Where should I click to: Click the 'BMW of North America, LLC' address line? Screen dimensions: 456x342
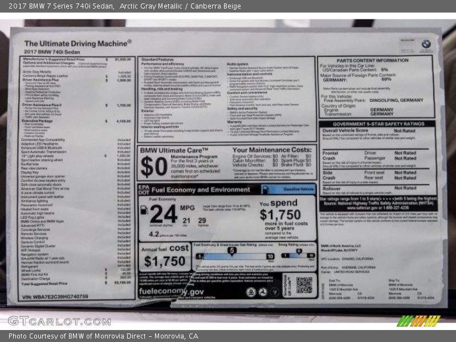(x=340, y=246)
